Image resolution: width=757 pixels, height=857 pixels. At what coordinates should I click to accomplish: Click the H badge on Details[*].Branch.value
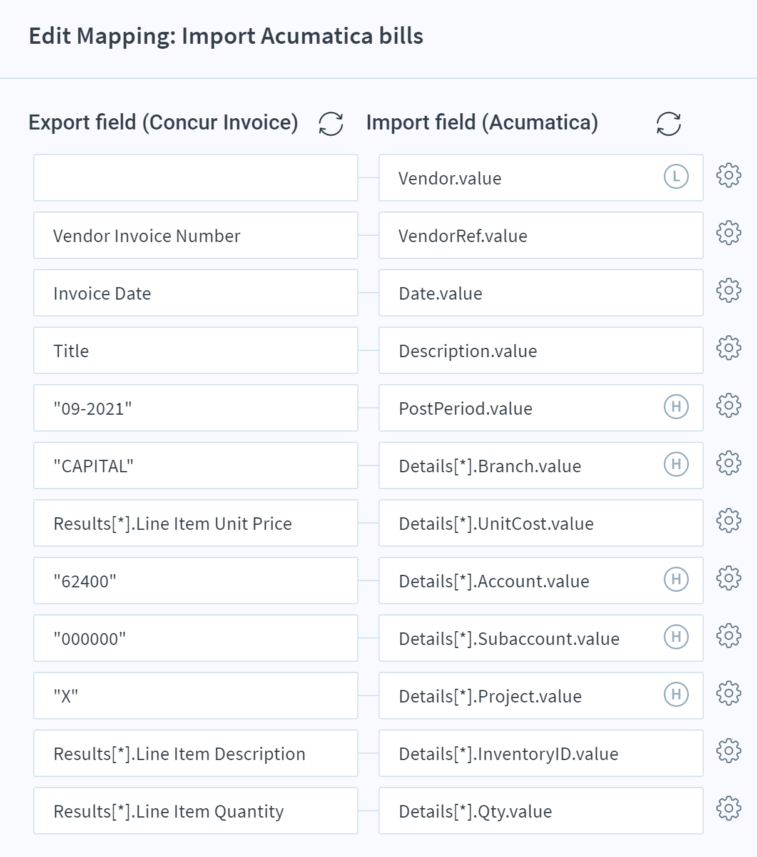click(x=676, y=464)
